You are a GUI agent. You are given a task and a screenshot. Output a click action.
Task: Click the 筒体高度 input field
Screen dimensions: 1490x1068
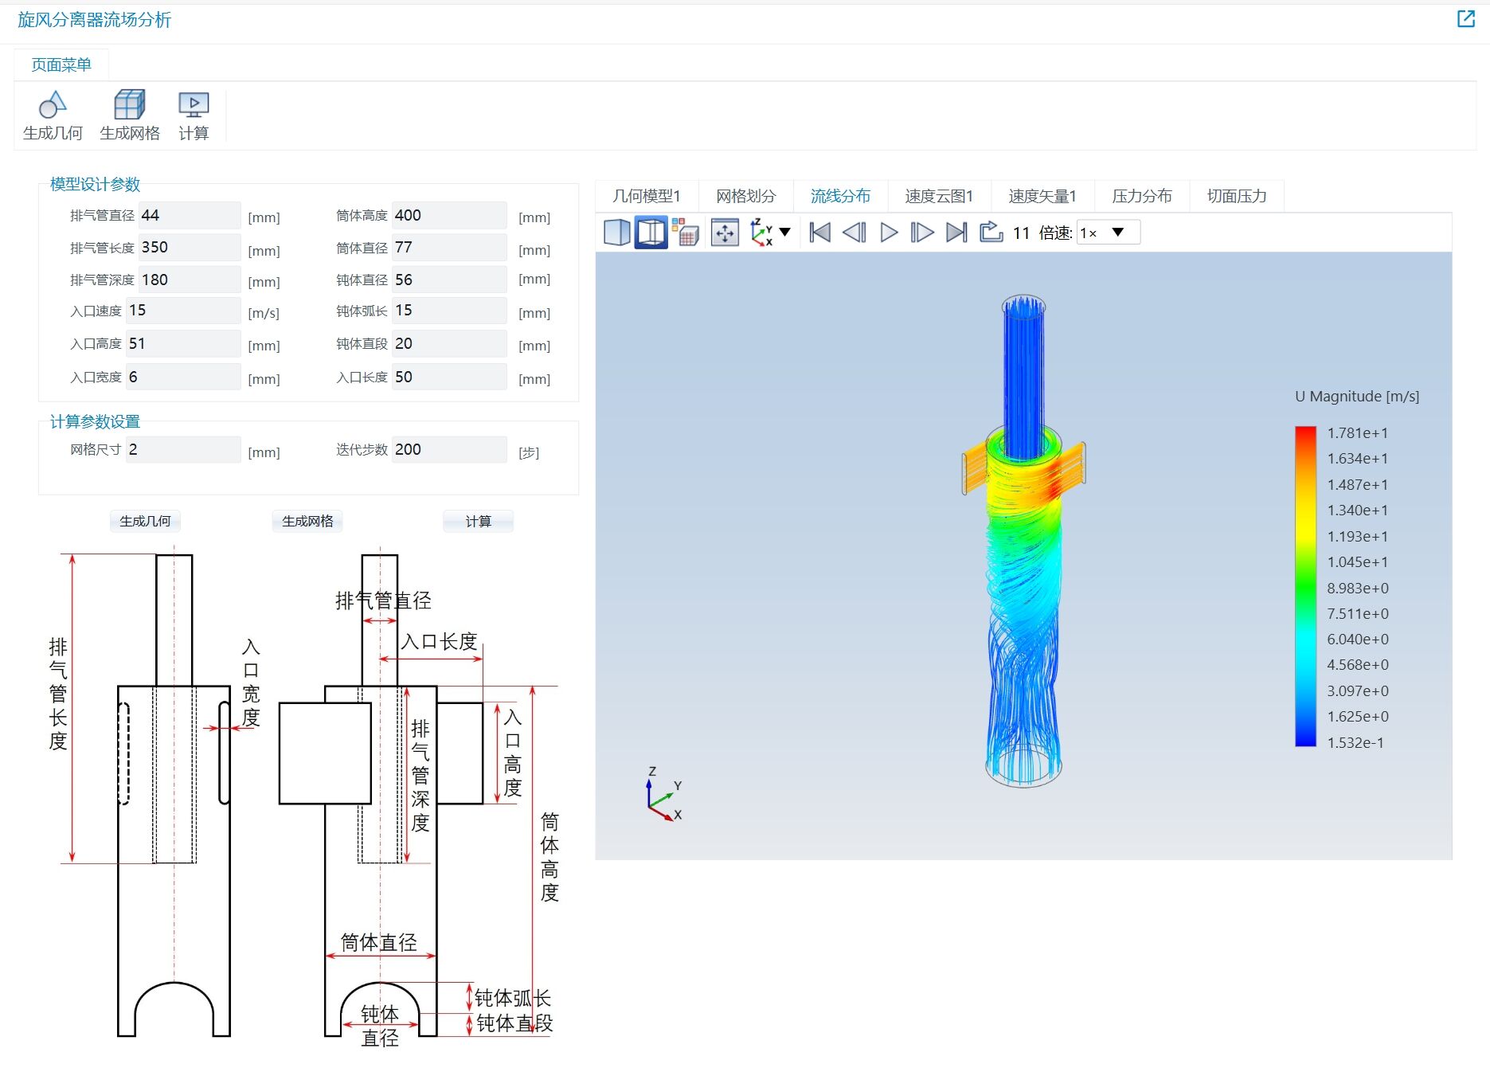(449, 215)
